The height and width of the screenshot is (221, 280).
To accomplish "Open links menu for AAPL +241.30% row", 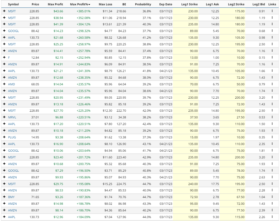I will point(272,71).
